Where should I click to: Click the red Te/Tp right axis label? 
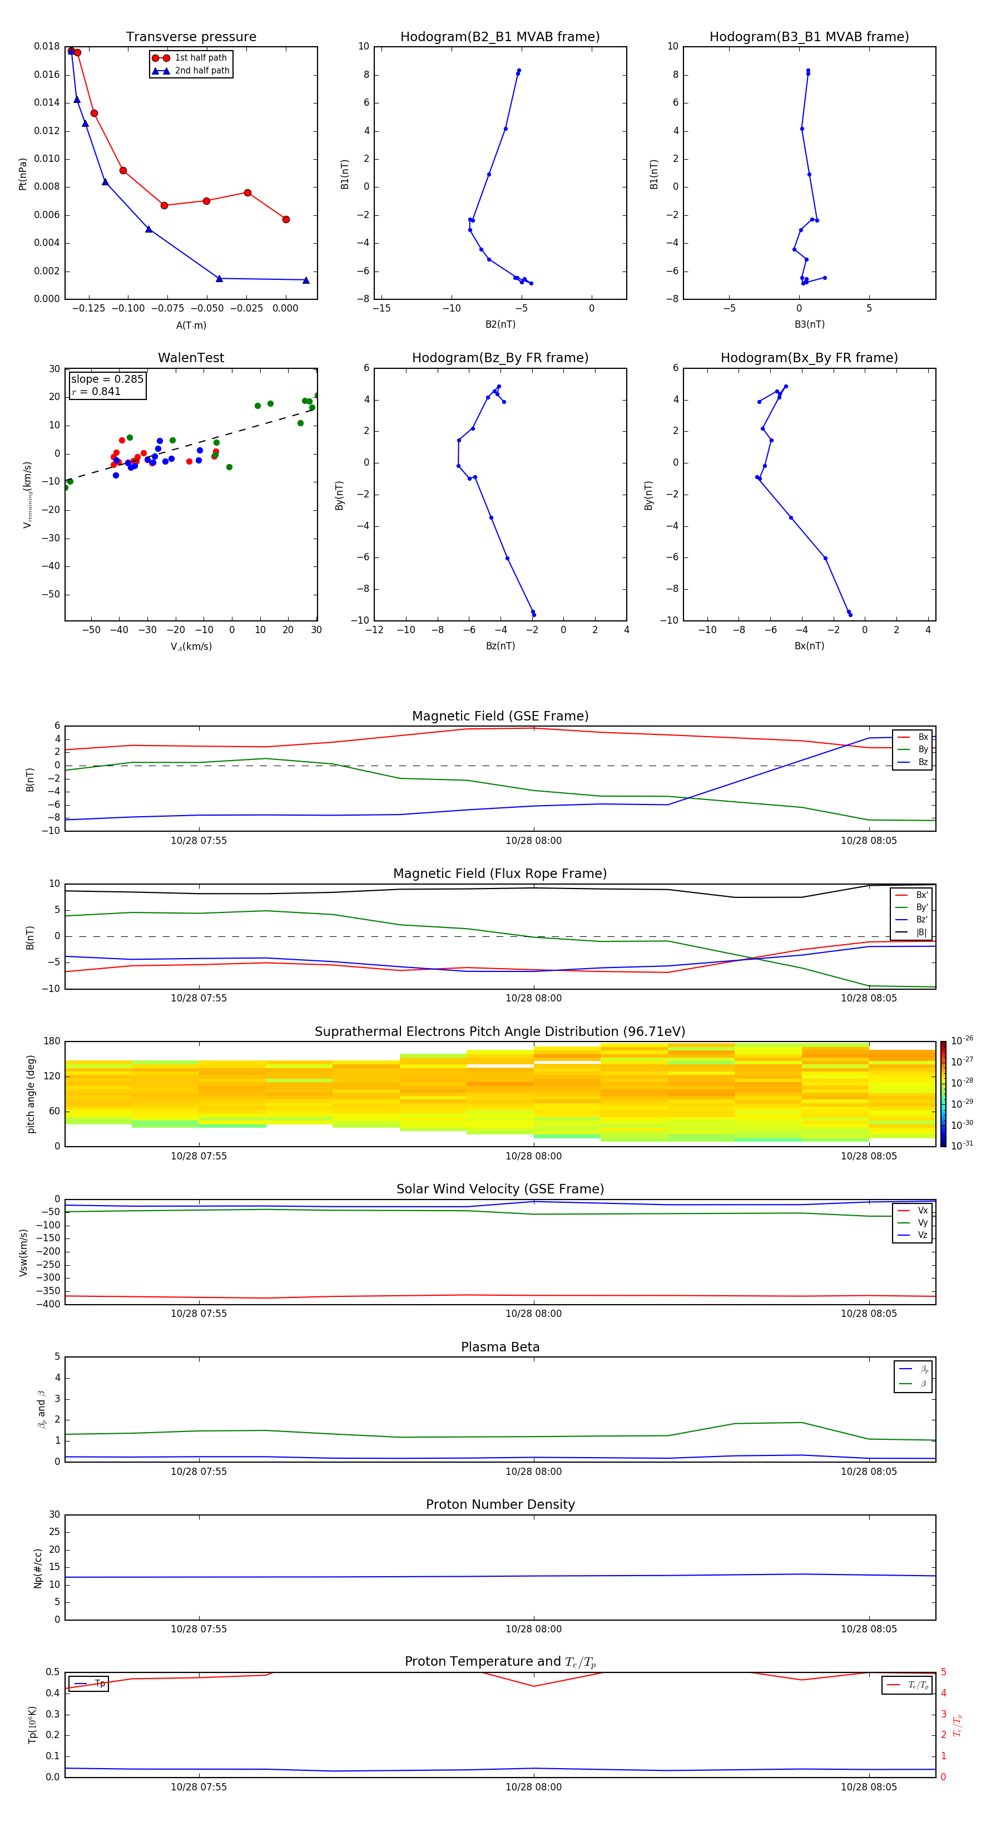pos(958,1725)
